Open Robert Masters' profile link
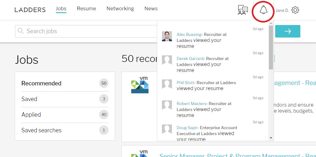 (191, 104)
